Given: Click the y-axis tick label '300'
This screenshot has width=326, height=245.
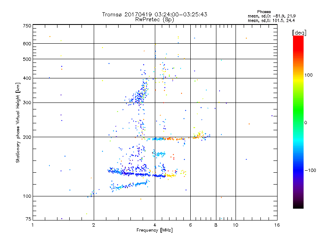Looking at the screenshot, I should pyautogui.click(x=27, y=103).
